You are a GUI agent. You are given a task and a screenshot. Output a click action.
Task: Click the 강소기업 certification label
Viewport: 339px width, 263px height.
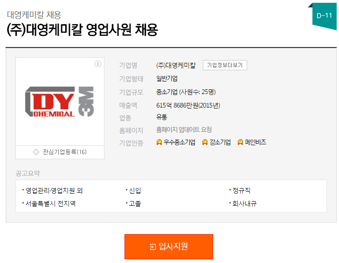220,142
